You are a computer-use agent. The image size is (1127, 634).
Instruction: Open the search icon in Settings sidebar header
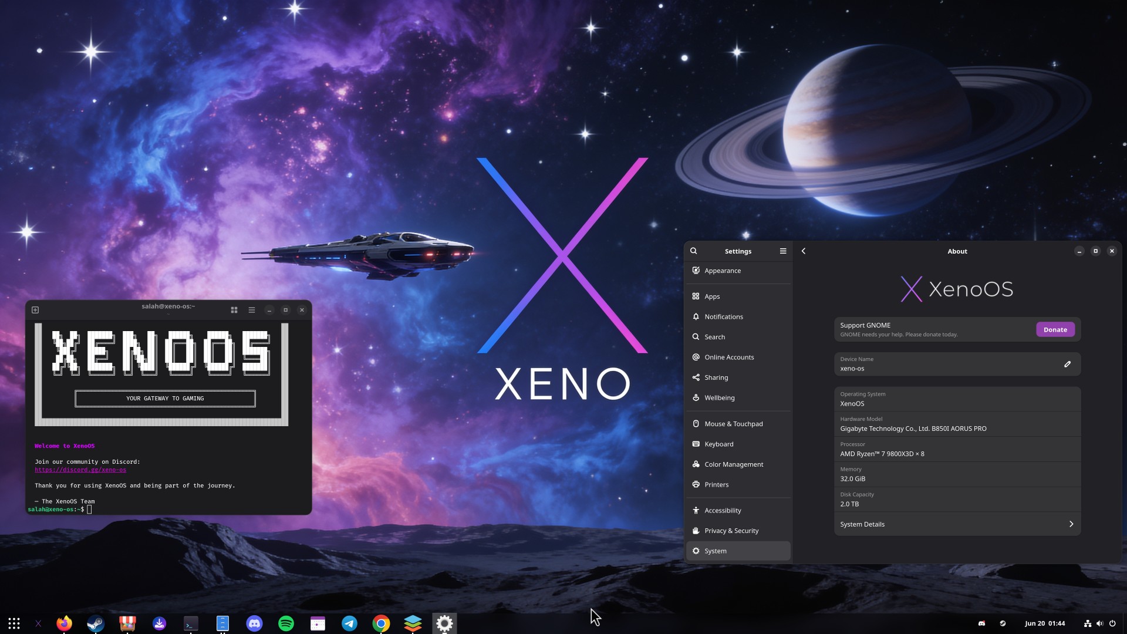693,251
